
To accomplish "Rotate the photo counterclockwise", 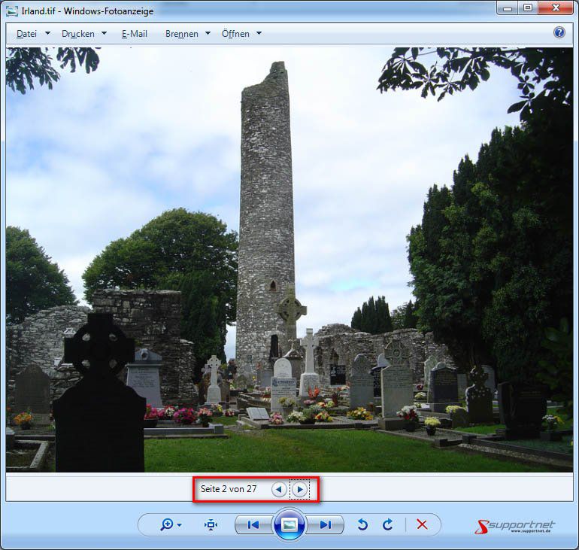I will (362, 525).
